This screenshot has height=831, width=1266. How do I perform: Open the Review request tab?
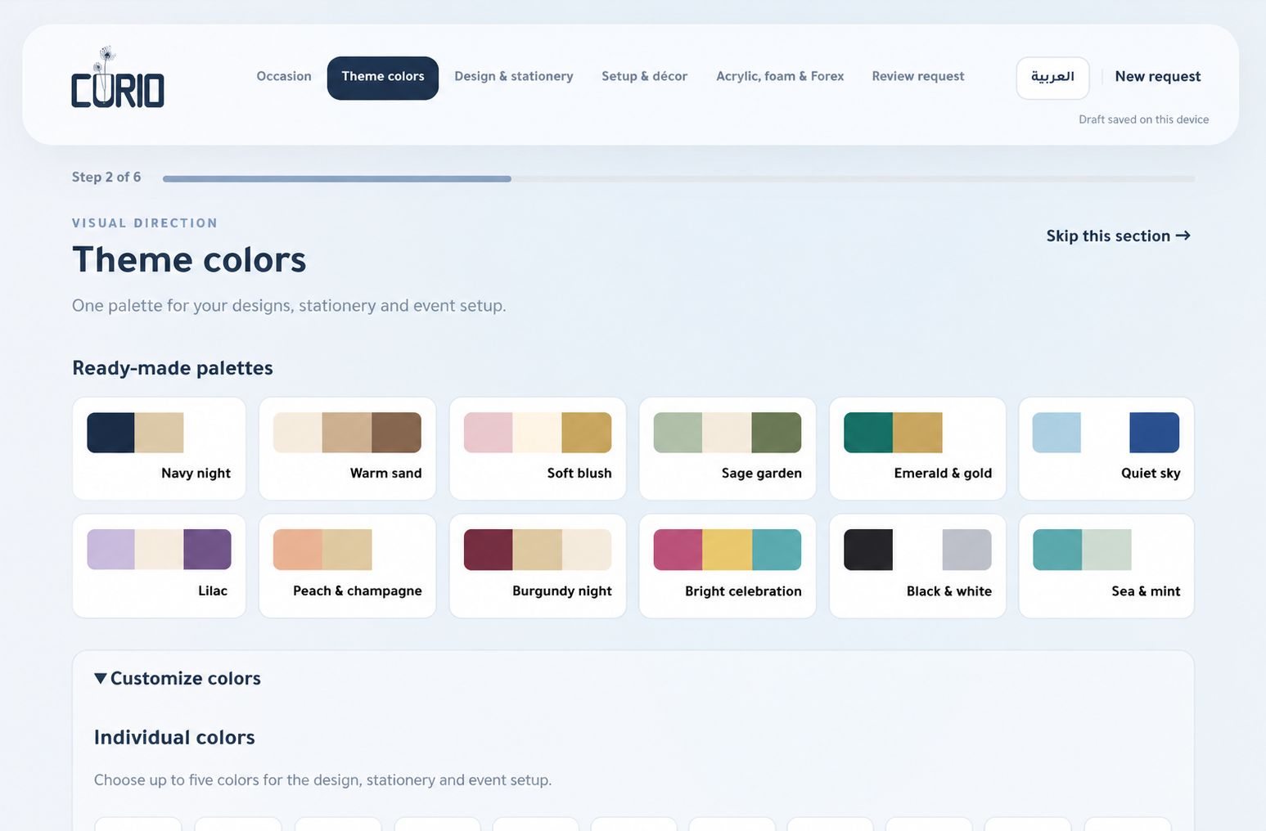pyautogui.click(x=918, y=77)
